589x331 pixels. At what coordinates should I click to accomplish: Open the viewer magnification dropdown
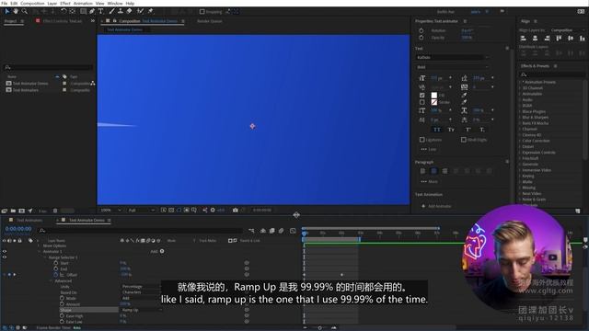[110, 211]
